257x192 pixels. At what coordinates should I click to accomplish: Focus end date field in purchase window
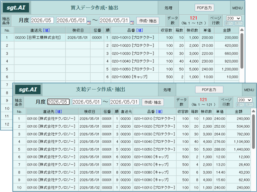click(x=114, y=20)
